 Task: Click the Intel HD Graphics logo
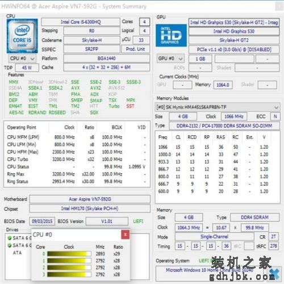tap(171, 35)
